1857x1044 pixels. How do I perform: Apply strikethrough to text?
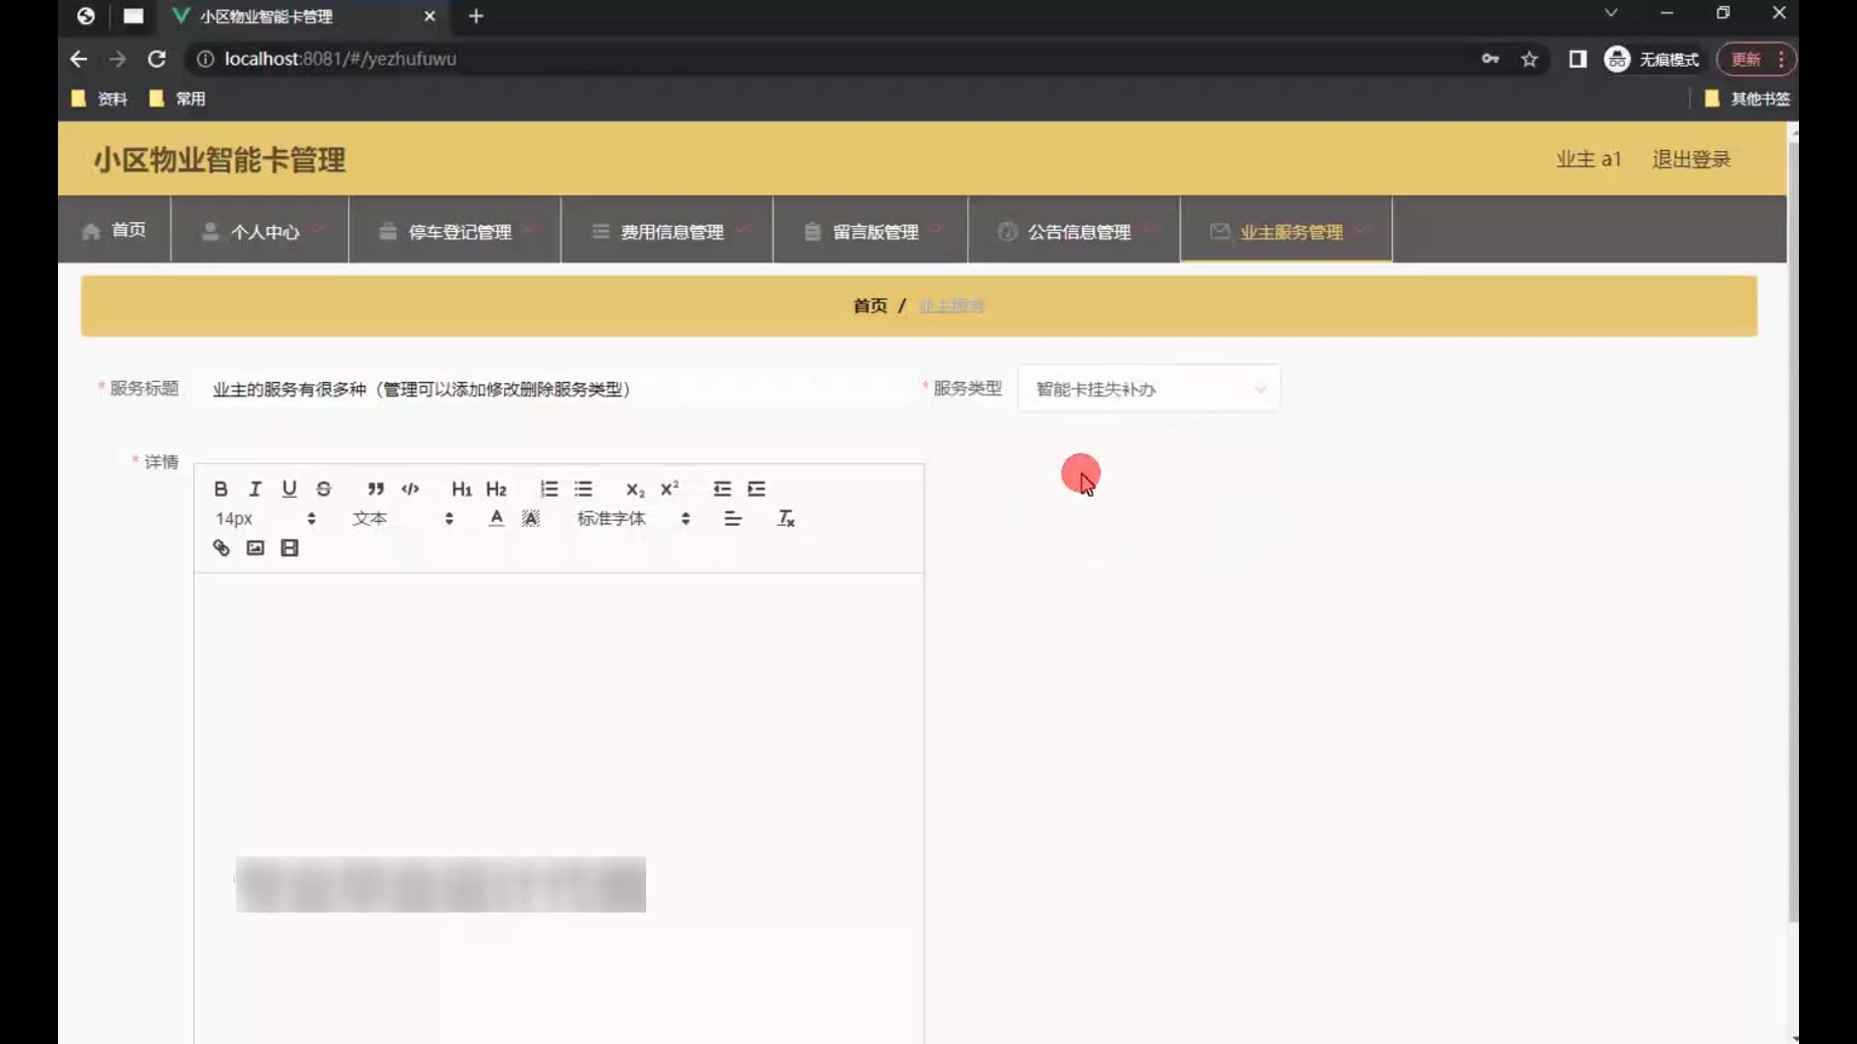(x=324, y=489)
